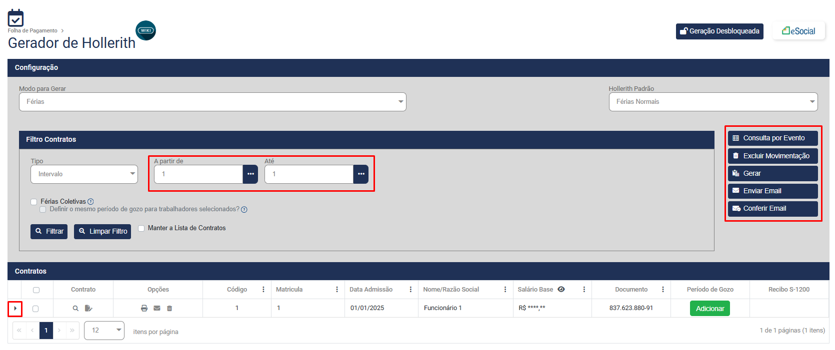Go to last page arrow

[72, 331]
